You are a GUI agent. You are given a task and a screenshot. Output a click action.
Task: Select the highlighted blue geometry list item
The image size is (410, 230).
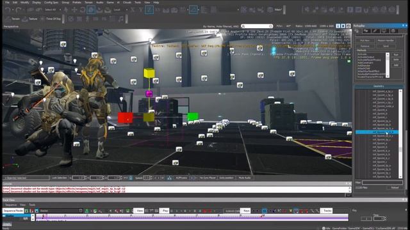pyautogui.click(x=377, y=132)
